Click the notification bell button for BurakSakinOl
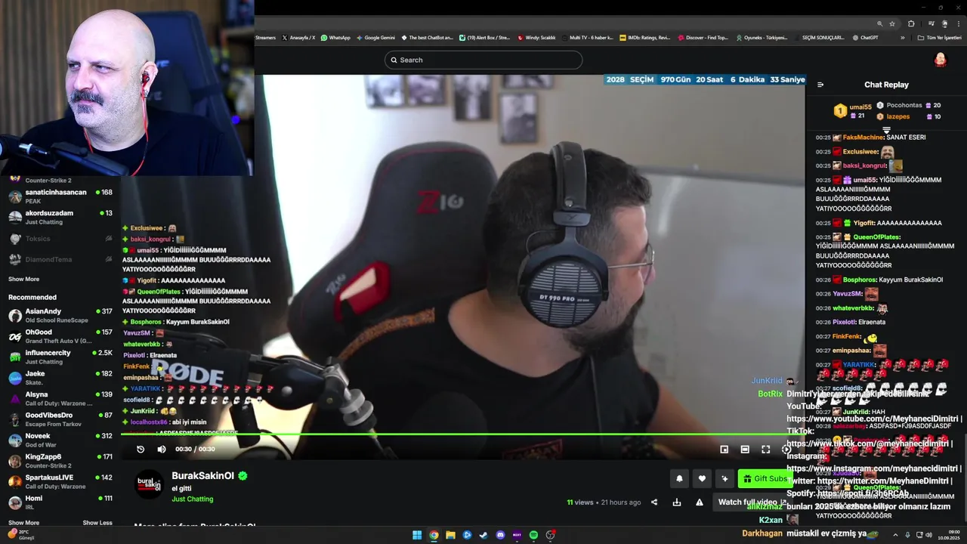 tap(679, 478)
